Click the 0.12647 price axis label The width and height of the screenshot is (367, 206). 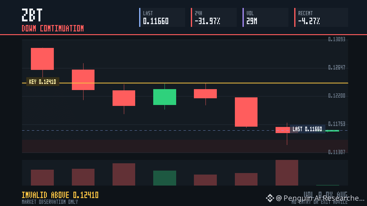336,67
